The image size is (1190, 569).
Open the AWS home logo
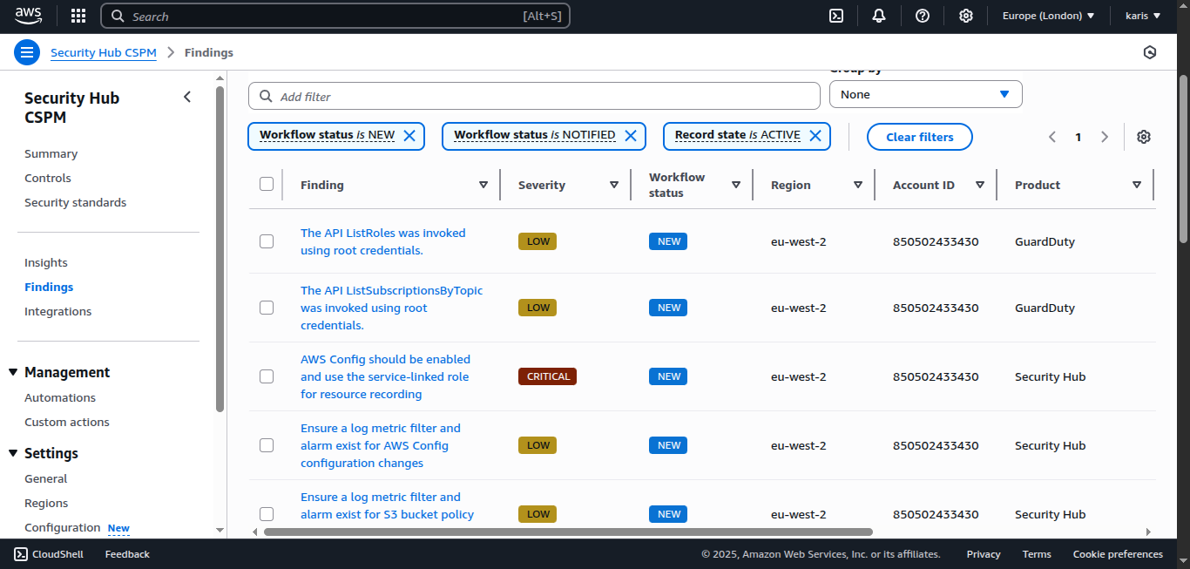(x=28, y=16)
